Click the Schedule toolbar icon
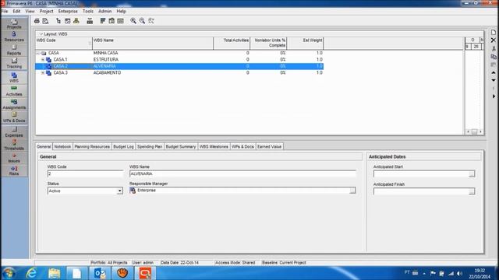Image resolution: width=499 pixels, height=280 pixels. tap(90, 21)
